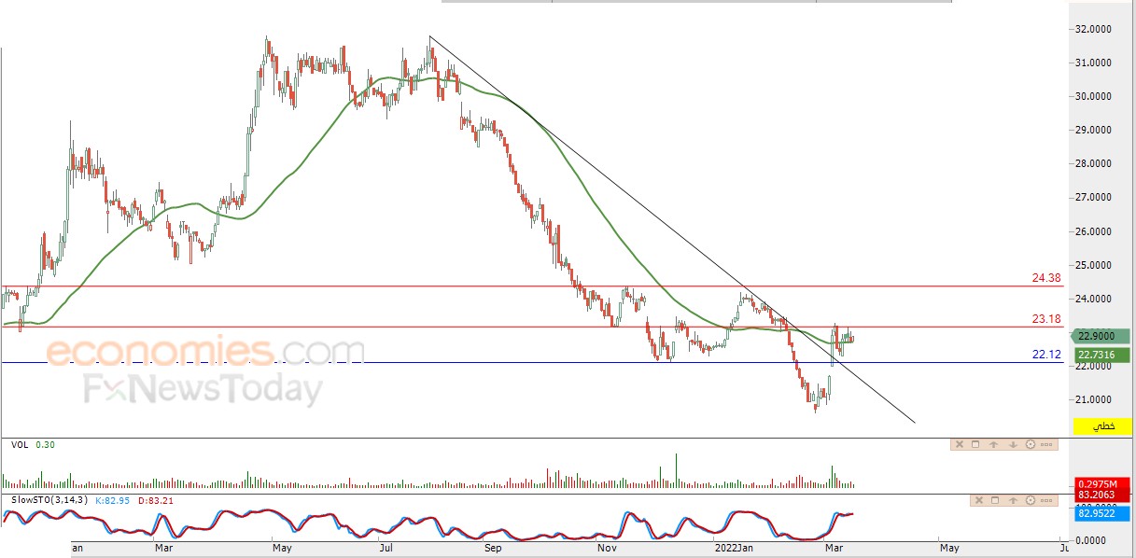1136x558 pixels.
Task: Maximize the VOL indicator panel
Action: [975, 445]
